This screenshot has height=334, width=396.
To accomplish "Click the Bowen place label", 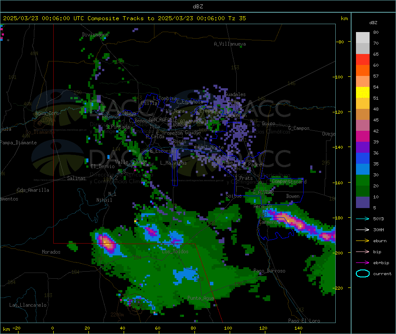I will [x=293, y=196].
